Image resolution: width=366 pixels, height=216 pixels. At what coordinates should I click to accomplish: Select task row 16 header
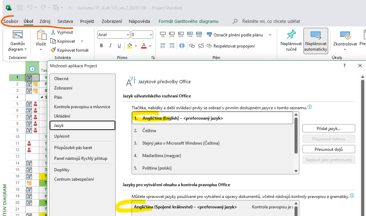coord(17,176)
